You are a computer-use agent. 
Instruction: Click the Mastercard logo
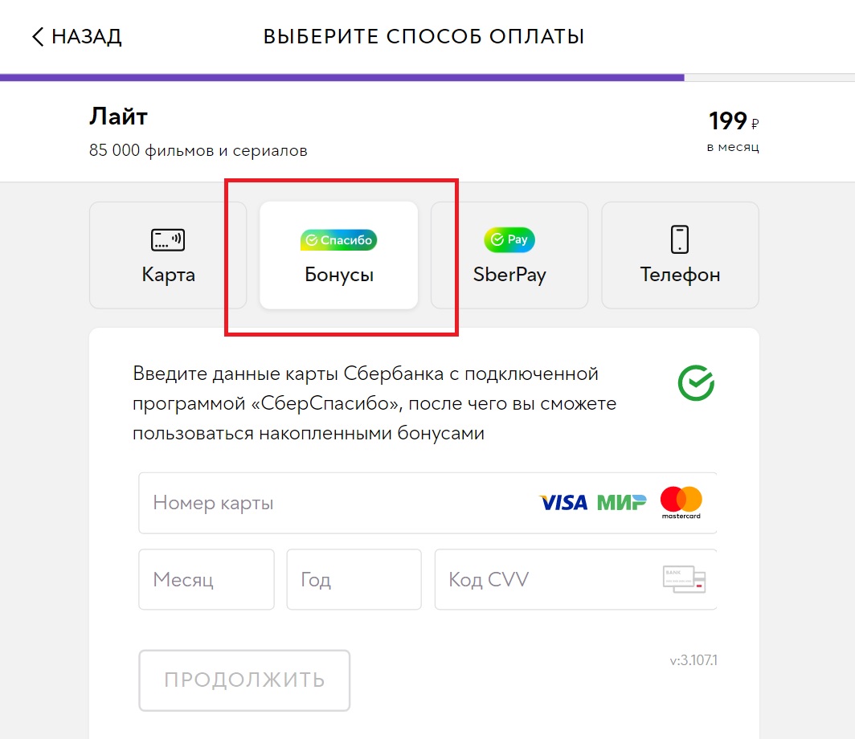tap(681, 503)
